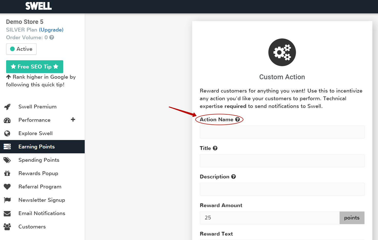
Task: Click the 'Rank higher in Google' tip text
Action: (x=41, y=81)
